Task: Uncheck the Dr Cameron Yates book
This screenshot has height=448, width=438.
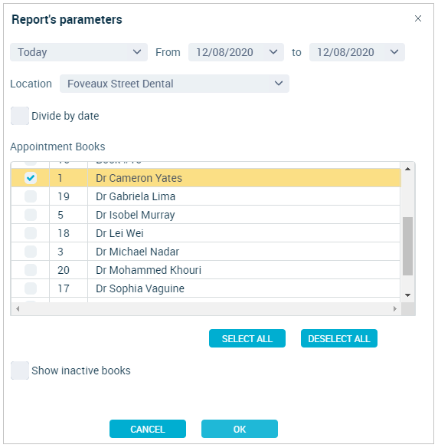Action: tap(31, 178)
